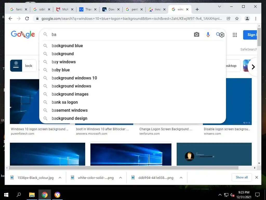Choose plain 'background' suggestion
Image resolution: width=266 pixels, height=200 pixels.
(132, 54)
